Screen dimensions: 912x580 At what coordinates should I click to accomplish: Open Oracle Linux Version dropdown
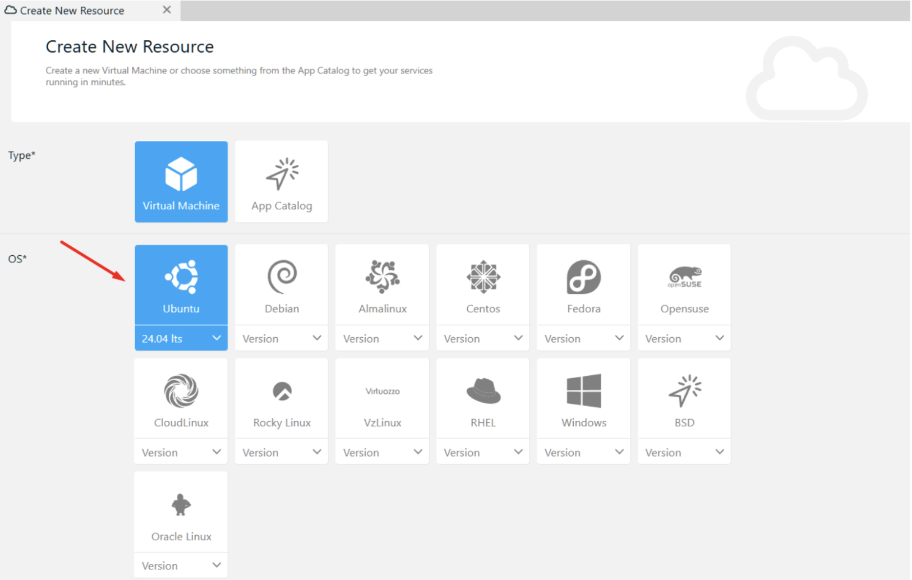[x=181, y=565]
